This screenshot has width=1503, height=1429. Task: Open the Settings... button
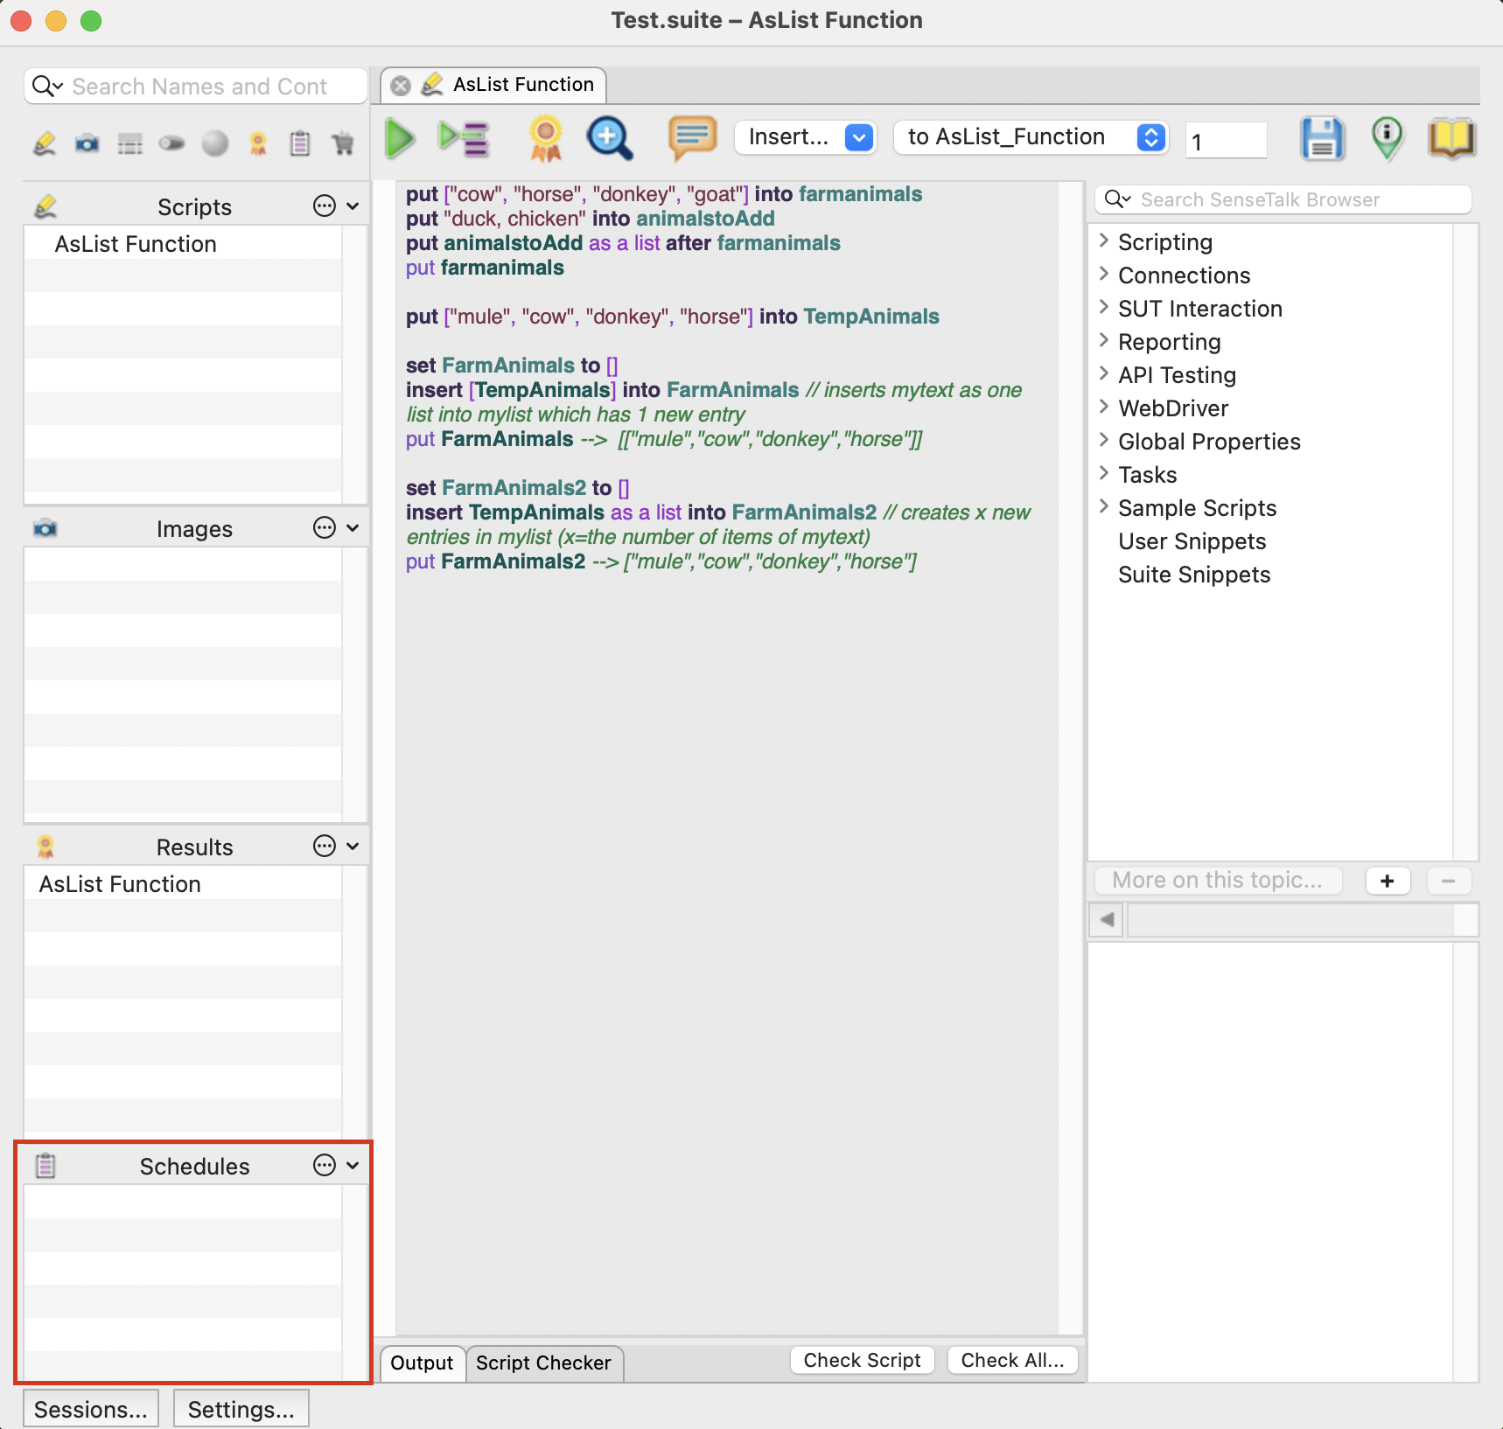click(241, 1409)
